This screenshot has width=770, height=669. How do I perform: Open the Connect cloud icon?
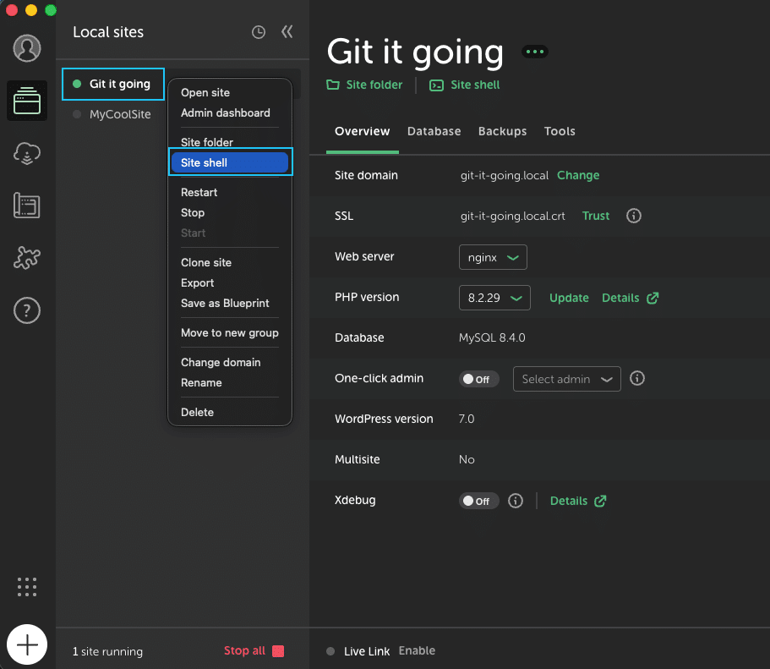coord(27,153)
